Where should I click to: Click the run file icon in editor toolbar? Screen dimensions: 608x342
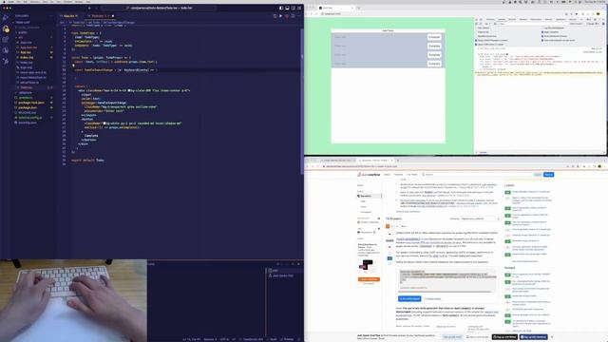coord(281,16)
